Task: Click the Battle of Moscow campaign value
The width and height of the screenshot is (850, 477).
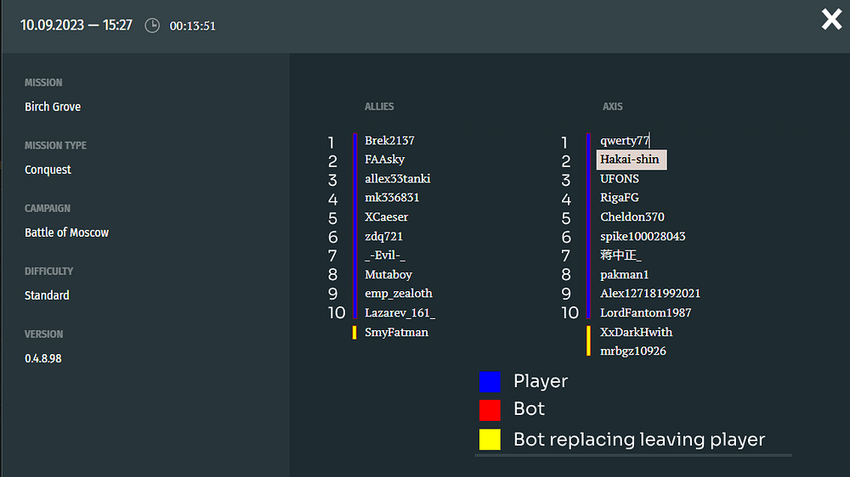Action: (66, 233)
